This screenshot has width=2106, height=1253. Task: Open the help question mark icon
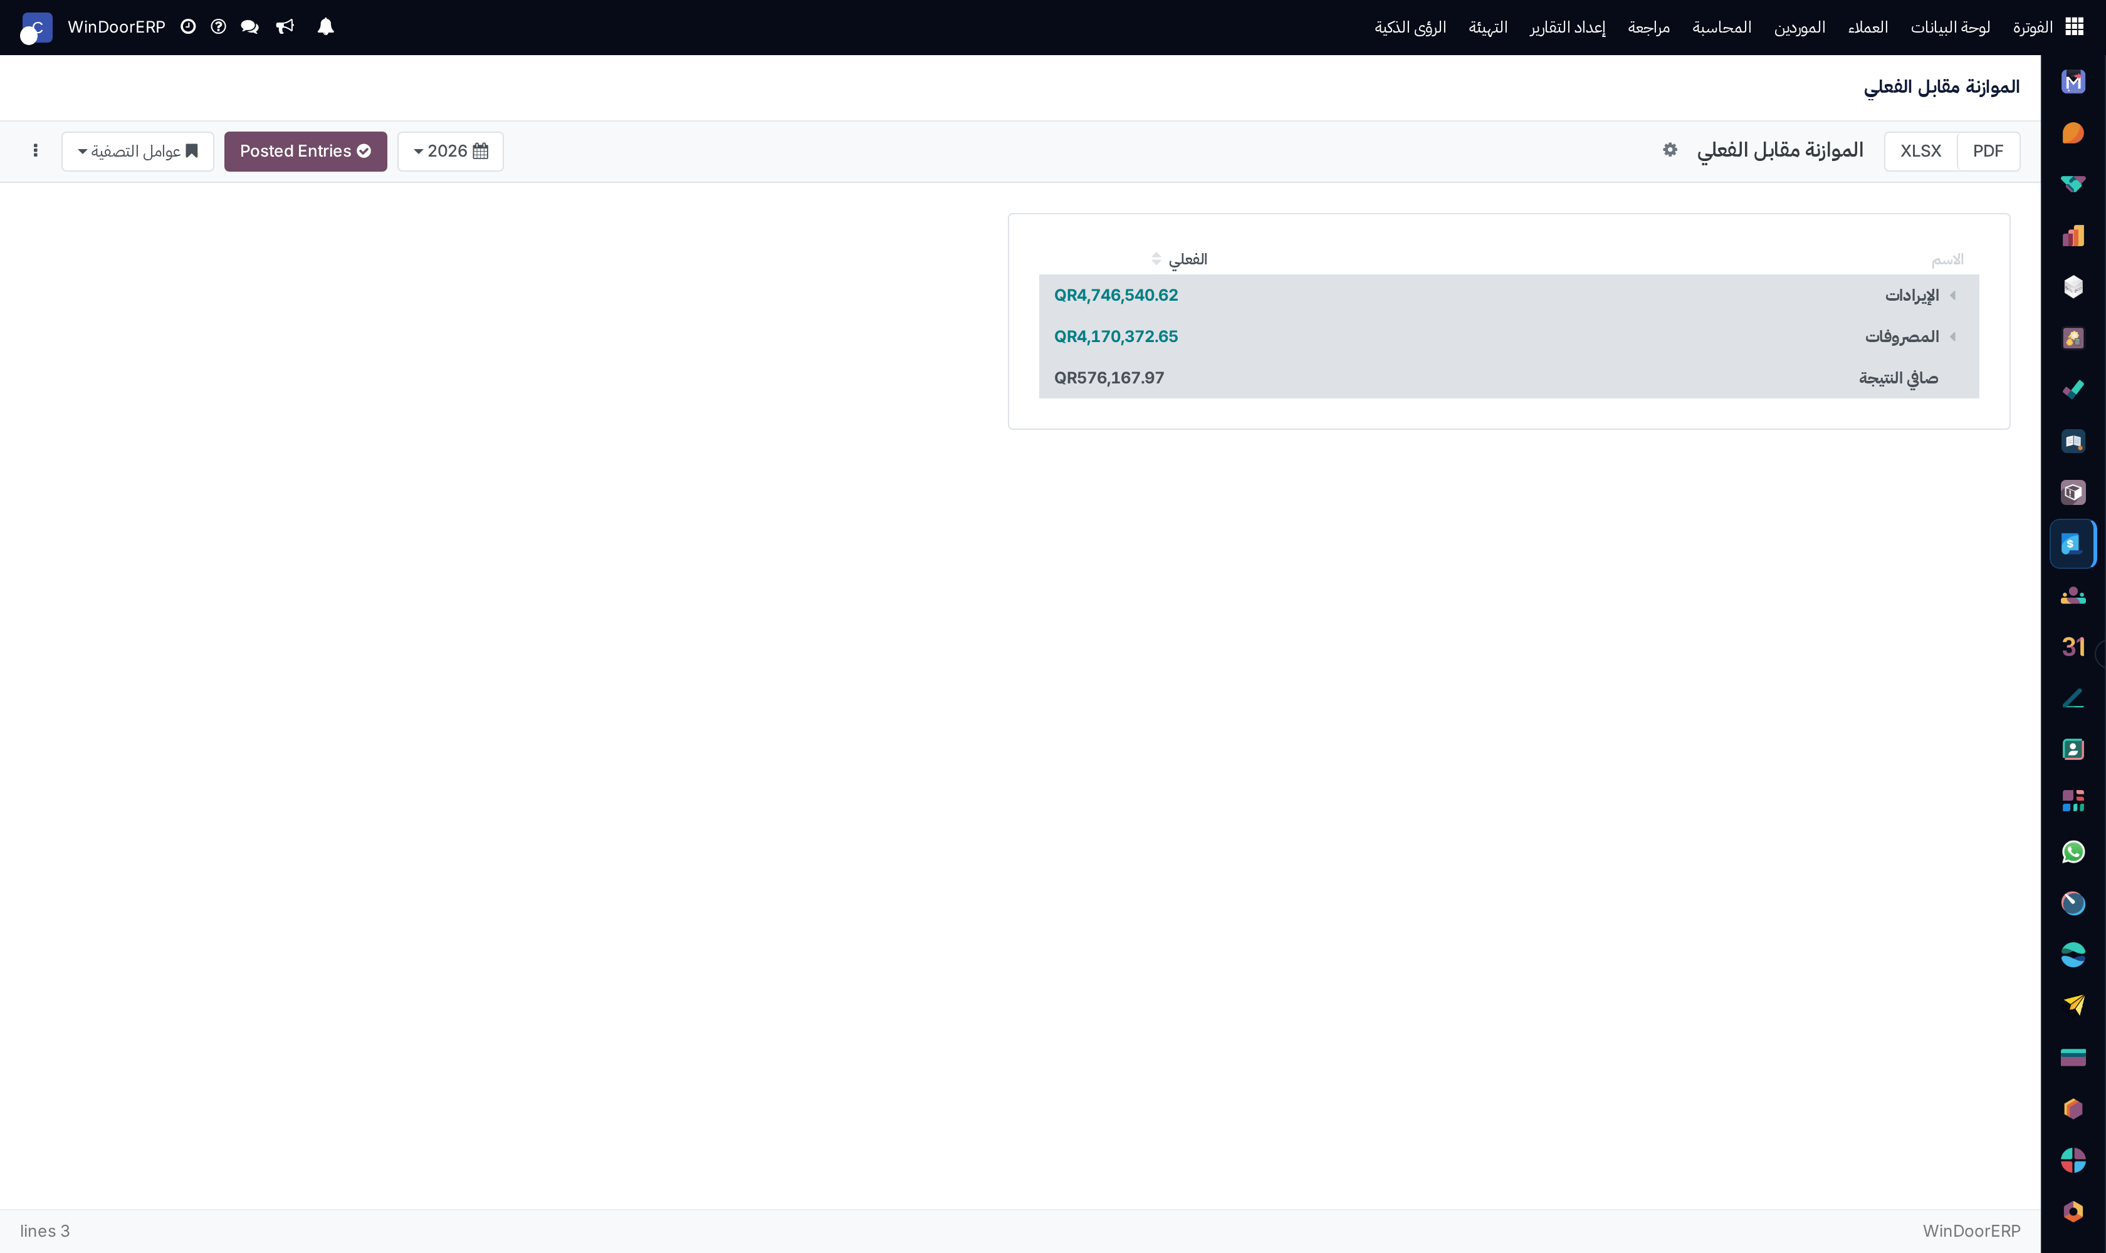(x=218, y=27)
